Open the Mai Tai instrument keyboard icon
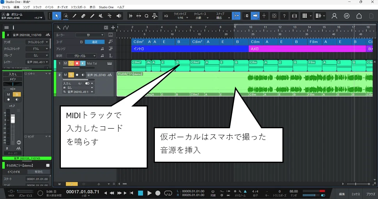The width and height of the screenshot is (378, 199). coord(110,63)
